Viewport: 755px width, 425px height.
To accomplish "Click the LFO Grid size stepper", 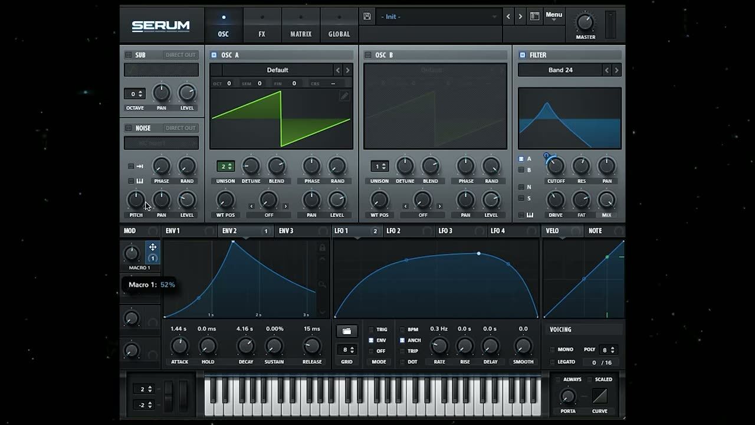I will coord(347,350).
